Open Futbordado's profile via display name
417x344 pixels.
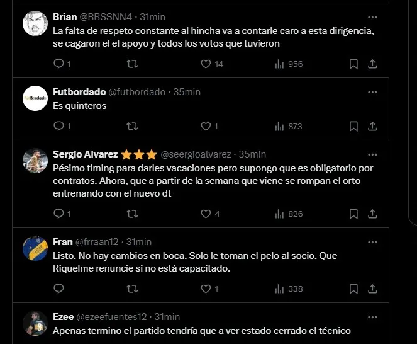79,92
